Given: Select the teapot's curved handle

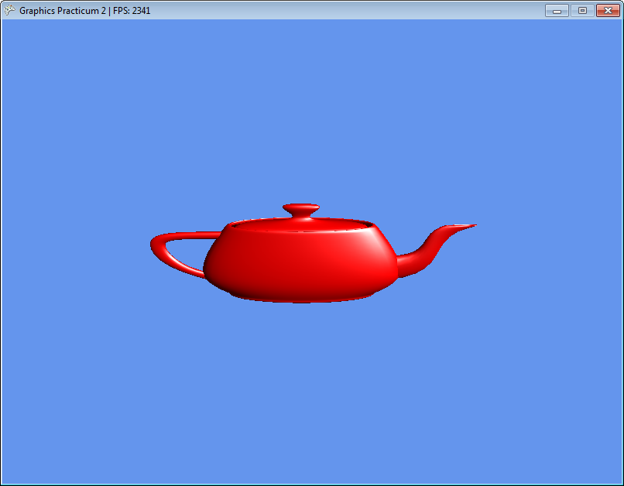Looking at the screenshot, I should click(x=163, y=252).
